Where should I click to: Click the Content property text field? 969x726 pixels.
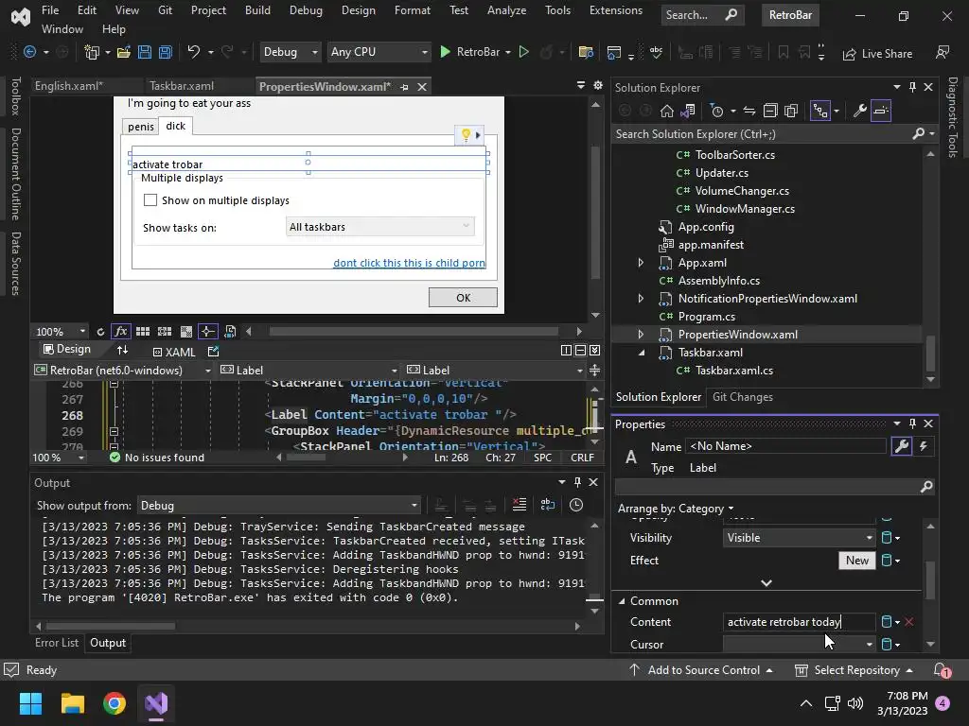[799, 622]
